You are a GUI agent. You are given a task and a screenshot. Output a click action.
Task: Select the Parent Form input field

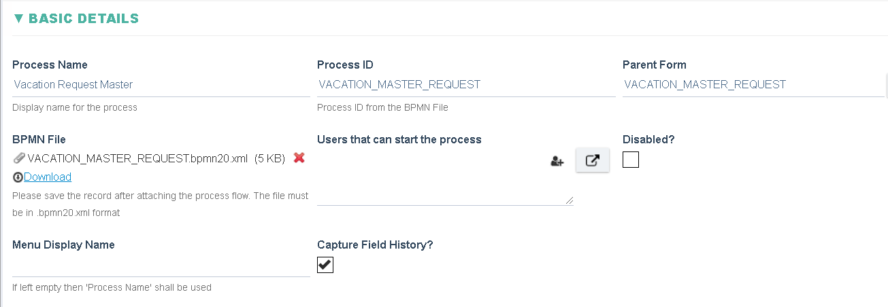click(753, 85)
